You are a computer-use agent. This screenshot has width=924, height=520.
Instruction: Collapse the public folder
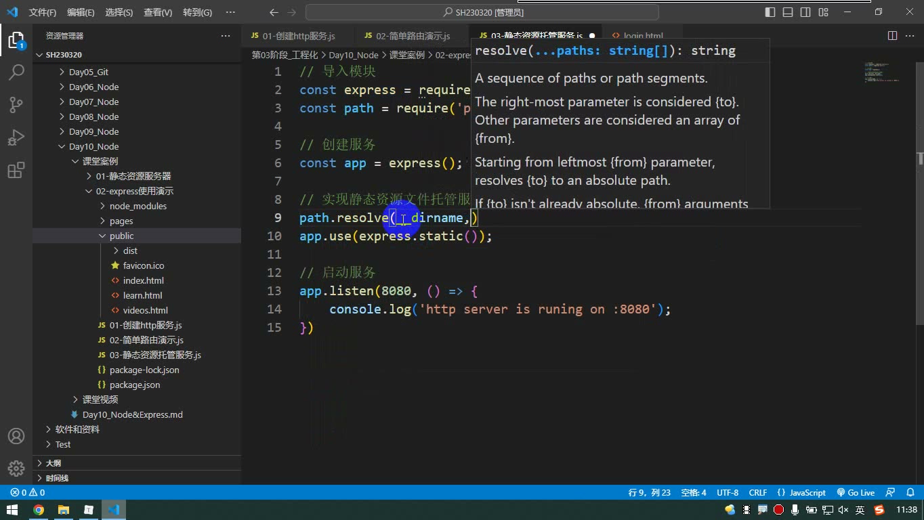121,236
